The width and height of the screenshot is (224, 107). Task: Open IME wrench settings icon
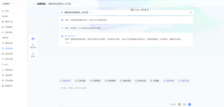coord(148,10)
